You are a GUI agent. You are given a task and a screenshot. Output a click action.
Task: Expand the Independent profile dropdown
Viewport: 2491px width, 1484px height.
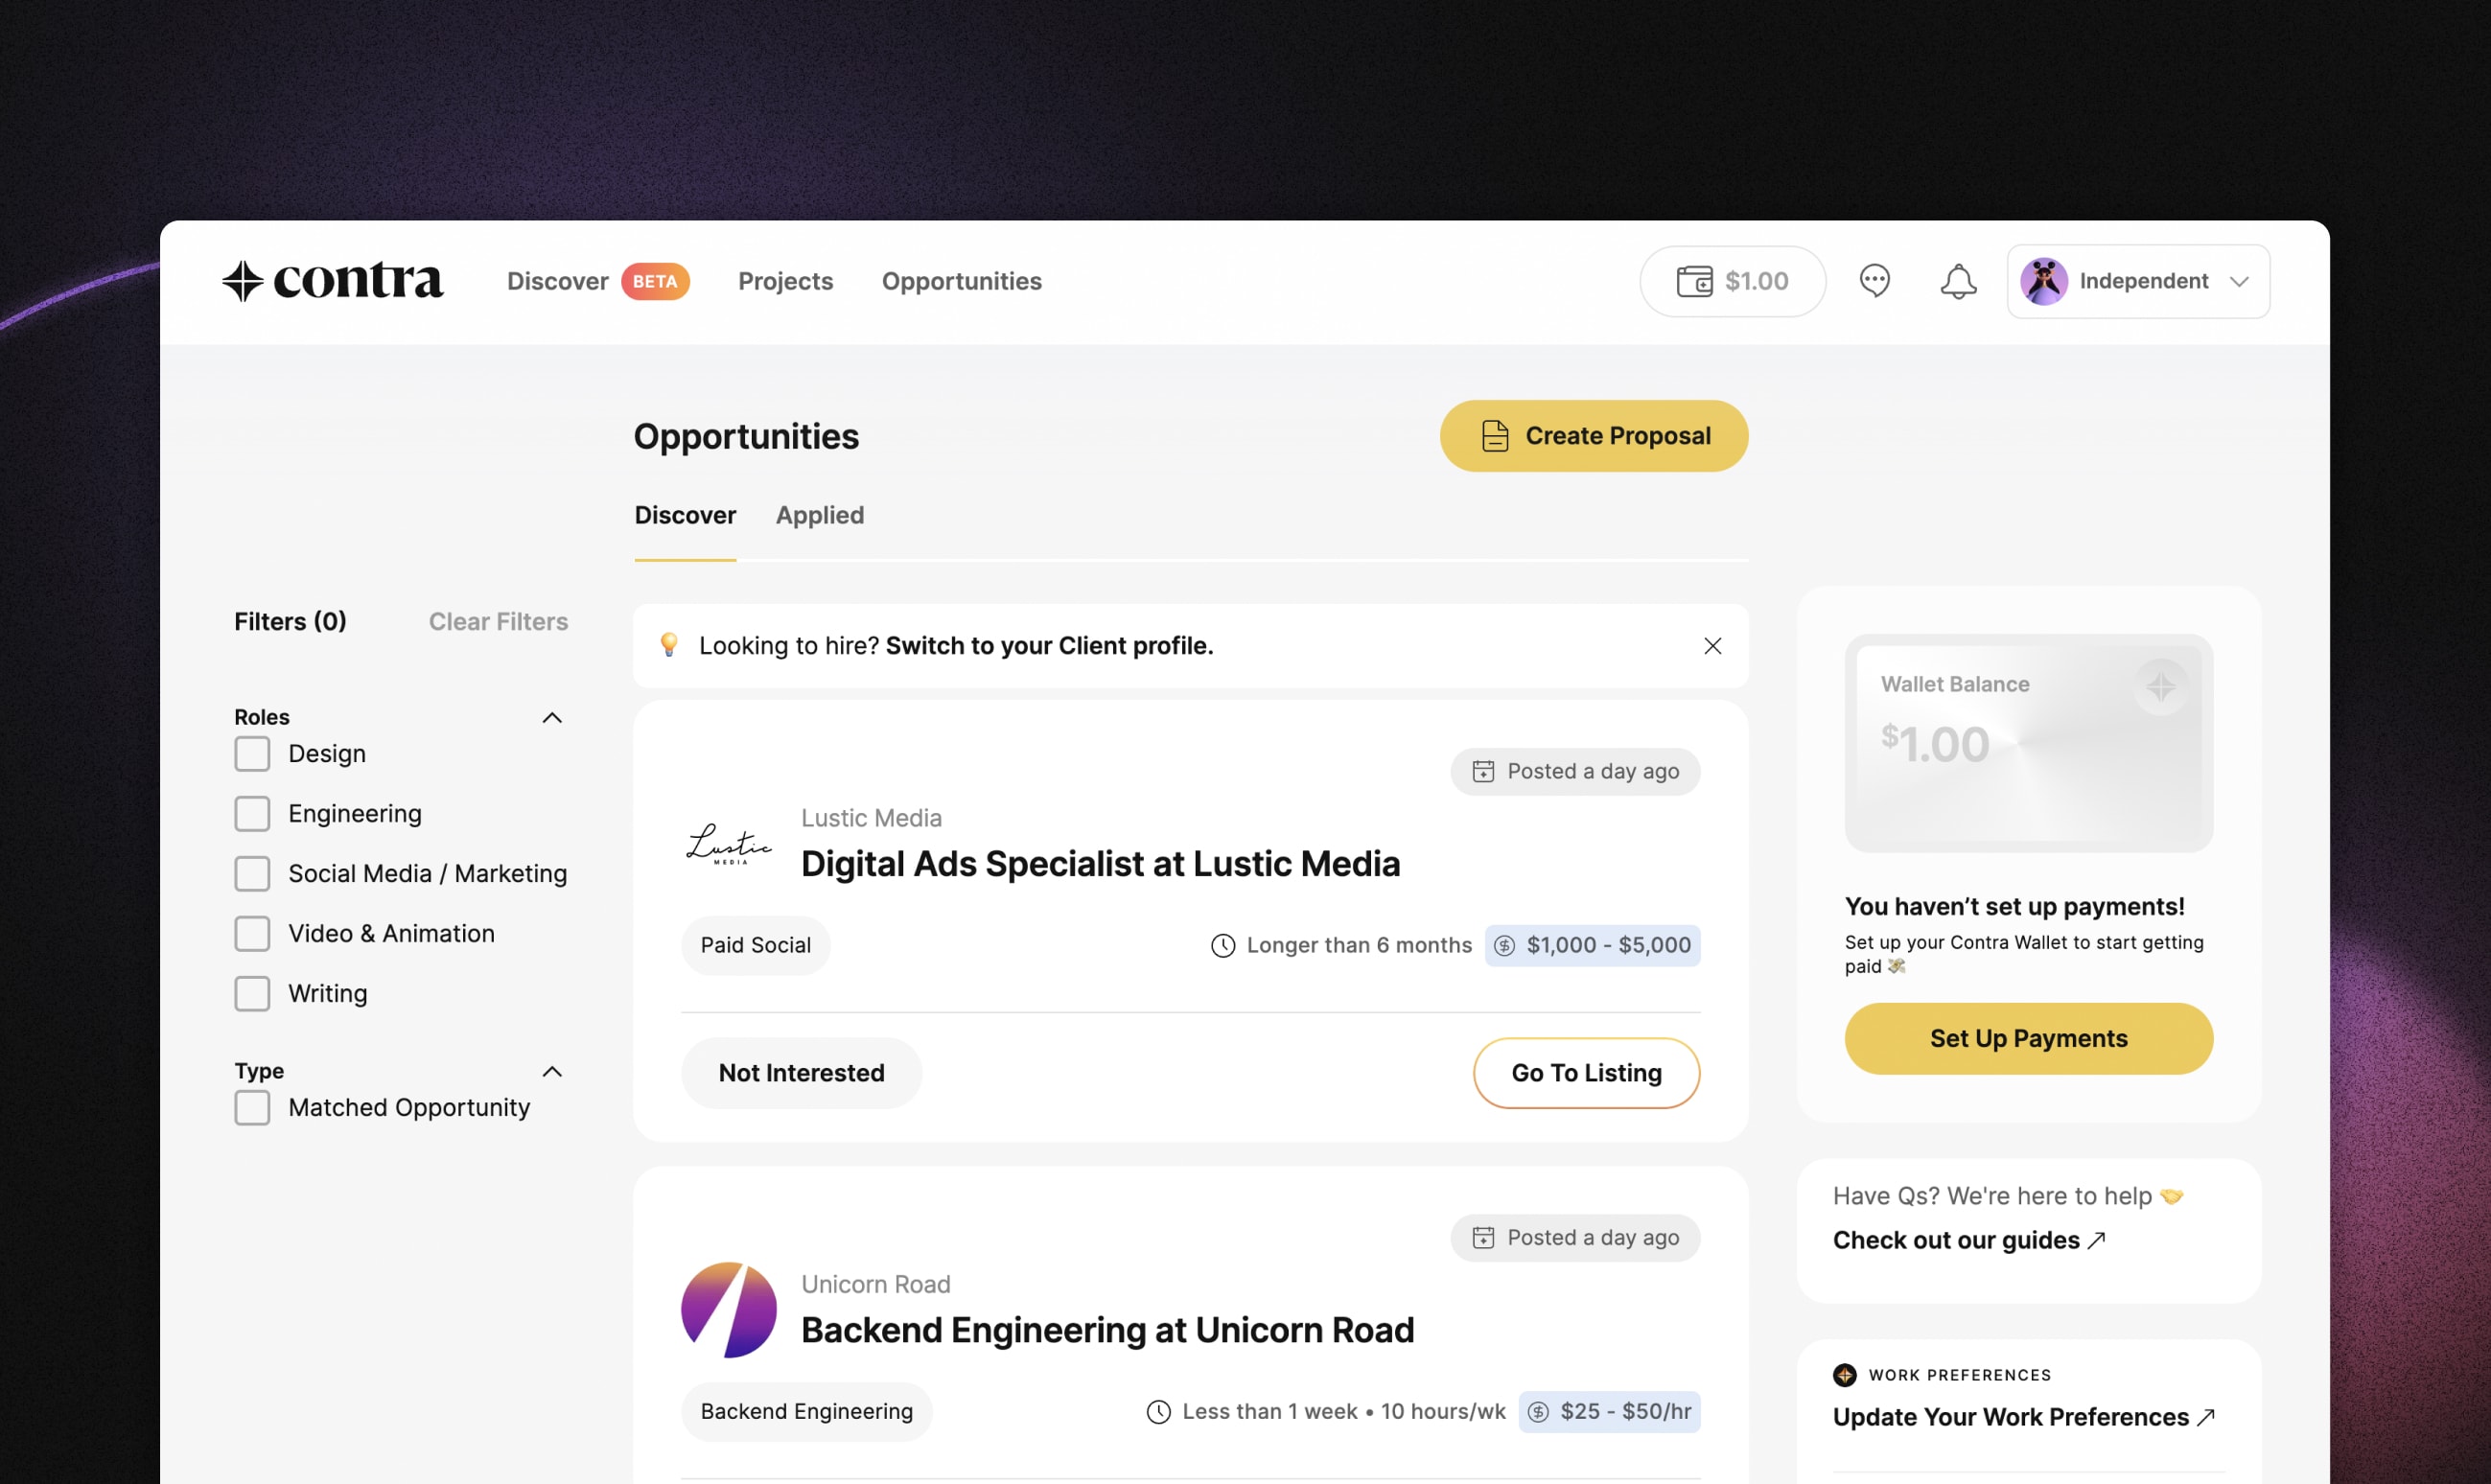point(2138,281)
